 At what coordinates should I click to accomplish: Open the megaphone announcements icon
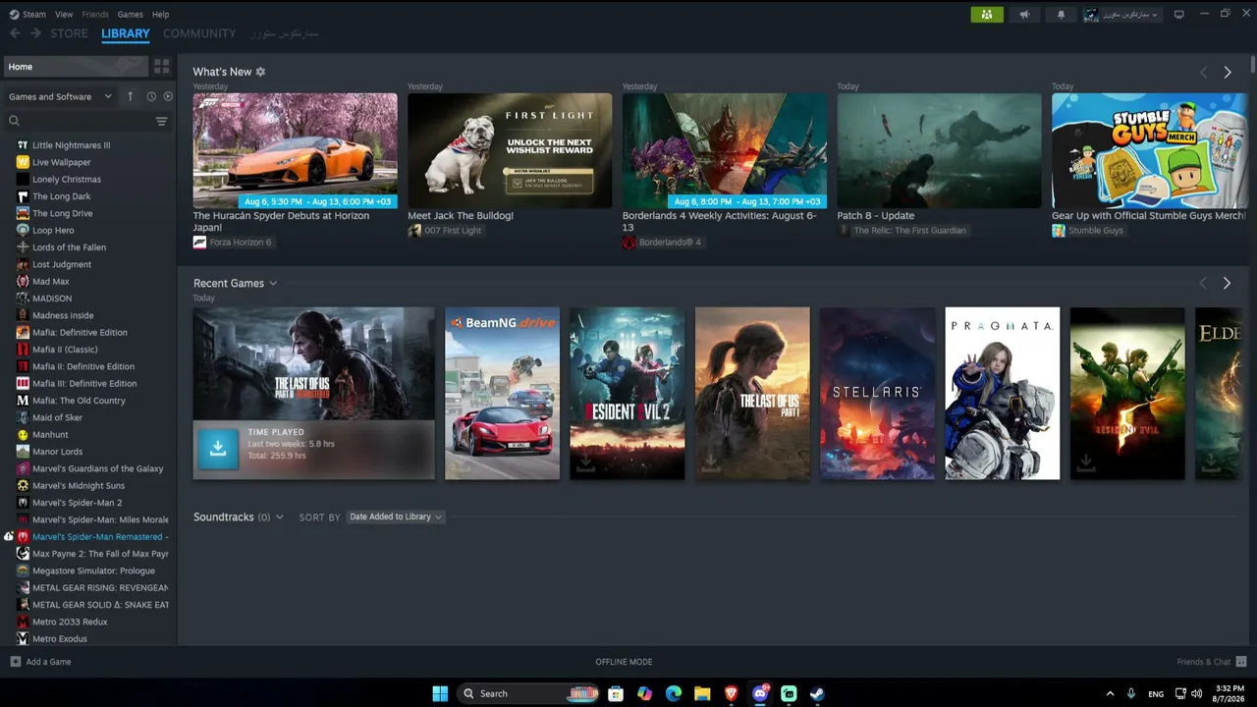pos(1024,15)
